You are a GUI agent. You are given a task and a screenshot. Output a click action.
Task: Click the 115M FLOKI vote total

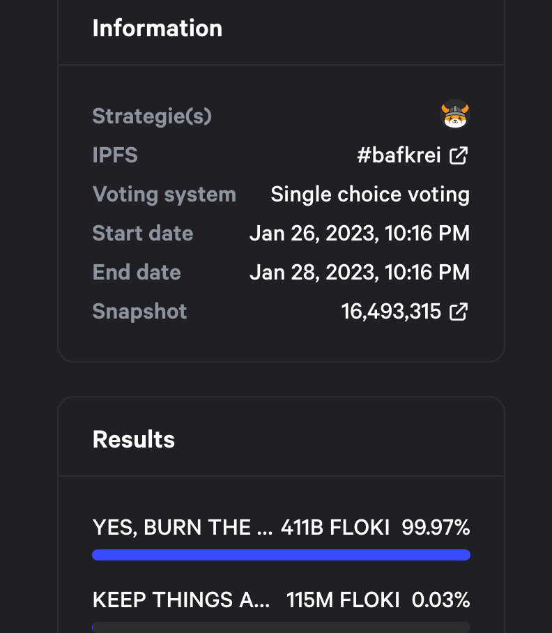[x=343, y=600]
